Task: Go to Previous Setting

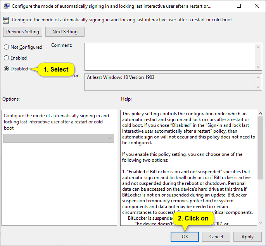Action: click(23, 32)
